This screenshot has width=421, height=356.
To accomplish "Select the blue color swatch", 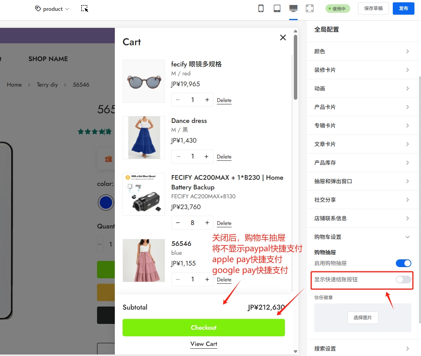I will click(106, 203).
